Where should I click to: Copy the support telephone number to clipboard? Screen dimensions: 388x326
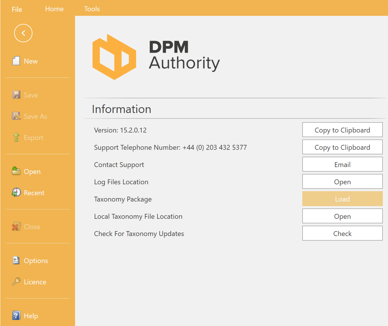342,147
